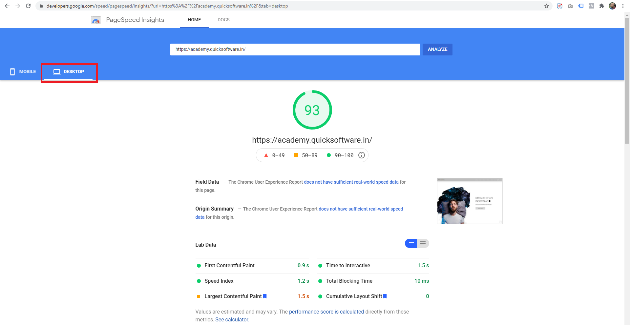
Task: Open 'performance score is calculated' link
Action: pyautogui.click(x=326, y=312)
